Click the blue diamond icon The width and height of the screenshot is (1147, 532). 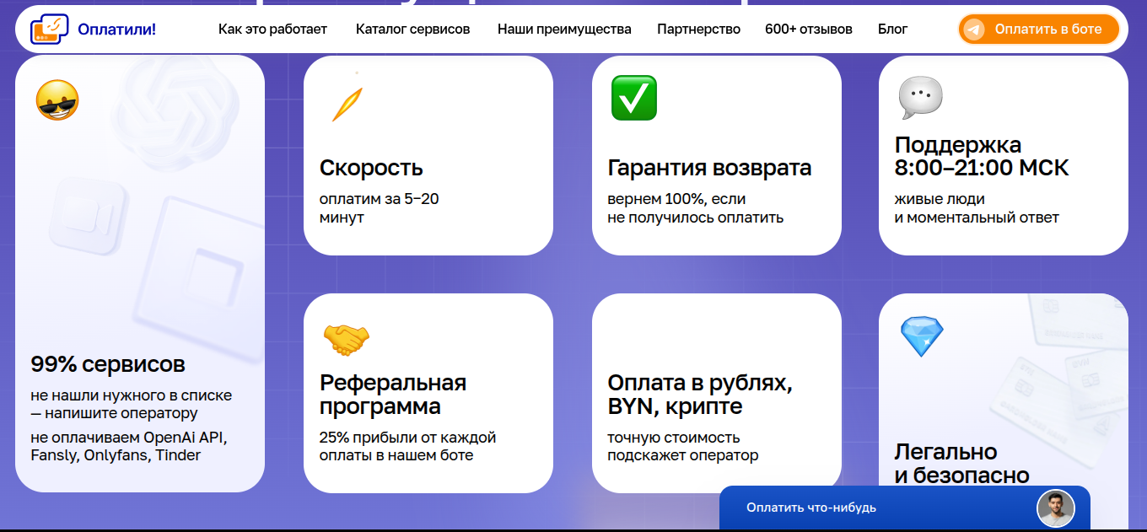pyautogui.click(x=921, y=336)
